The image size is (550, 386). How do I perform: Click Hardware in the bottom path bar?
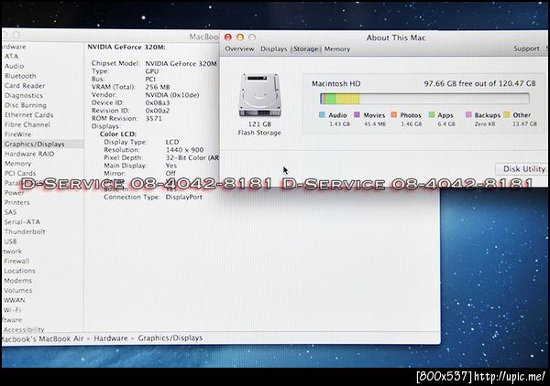coord(111,338)
